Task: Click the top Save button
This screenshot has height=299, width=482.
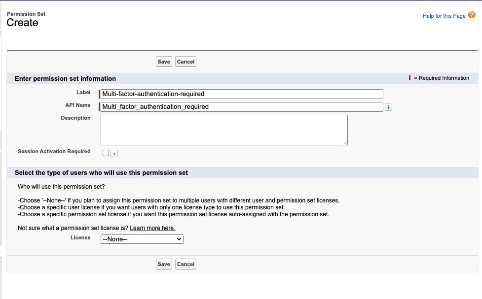Action: pos(164,62)
